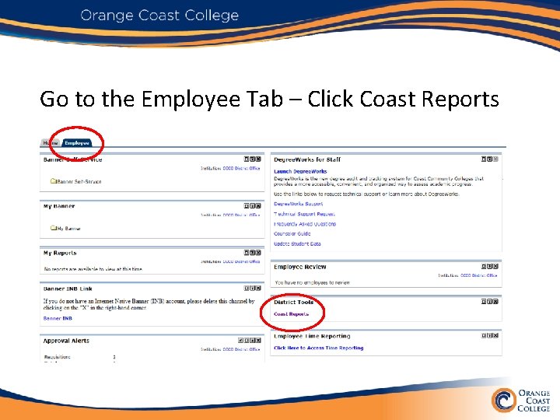Click the Requisition row in Approval Alerts
This screenshot has height=420, width=560.
(79, 357)
